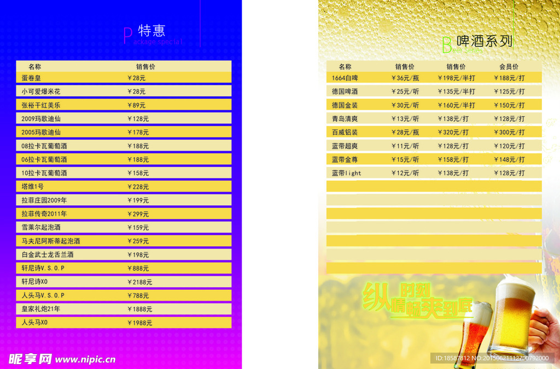Image resolution: width=560 pixels, height=369 pixels.
Task: Click the ¥888元 price value
Action: coord(138,269)
